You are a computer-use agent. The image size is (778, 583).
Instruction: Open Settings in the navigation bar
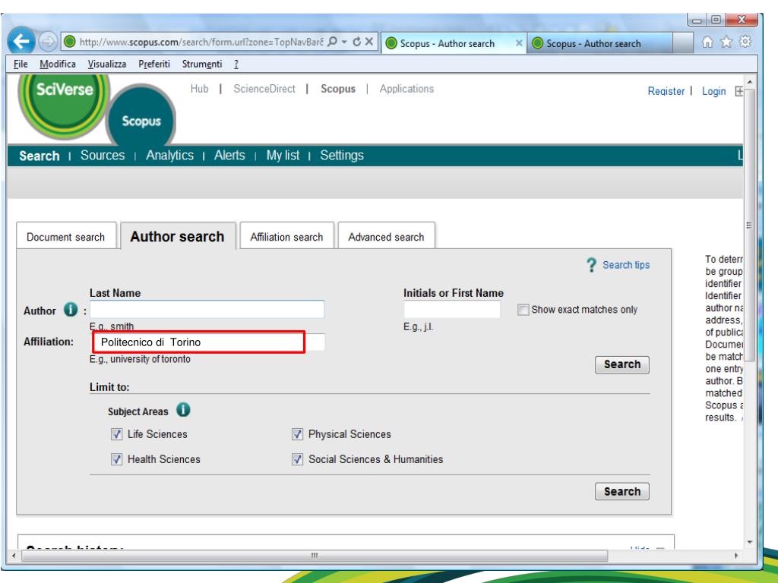coord(342,155)
